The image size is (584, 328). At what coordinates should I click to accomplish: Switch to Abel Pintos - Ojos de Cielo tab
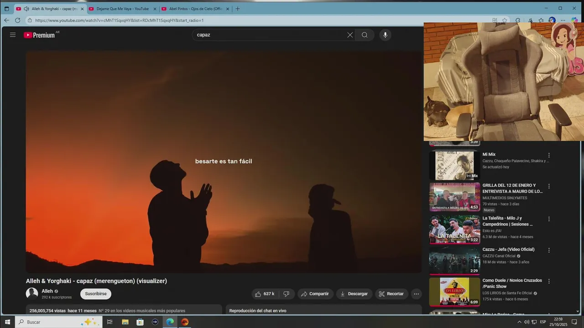coord(195,9)
